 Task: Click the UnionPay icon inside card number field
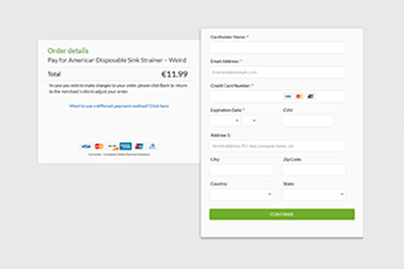click(310, 96)
